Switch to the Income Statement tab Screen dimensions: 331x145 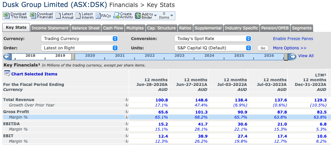click(x=50, y=28)
